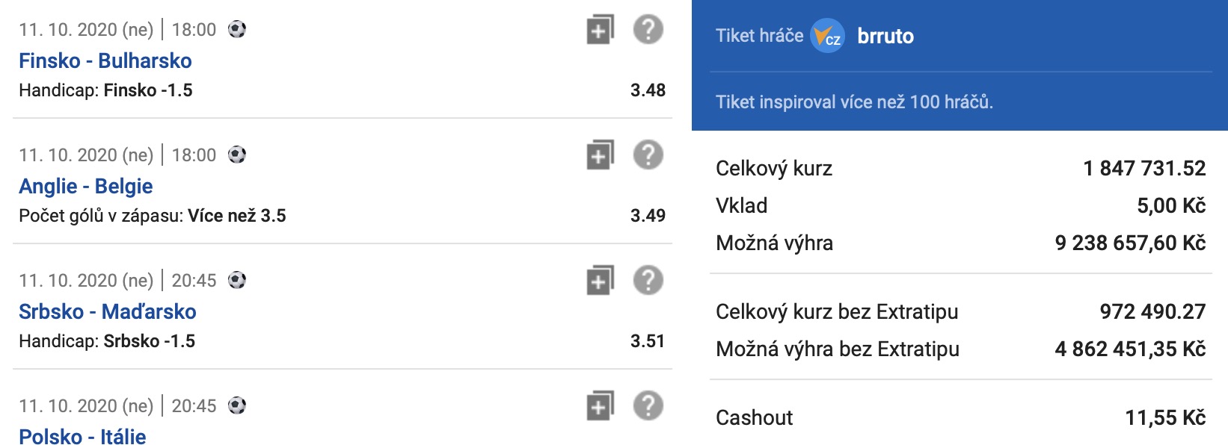Open the Anglie - Belgie match link
The image size is (1228, 445).
pyautogui.click(x=85, y=186)
